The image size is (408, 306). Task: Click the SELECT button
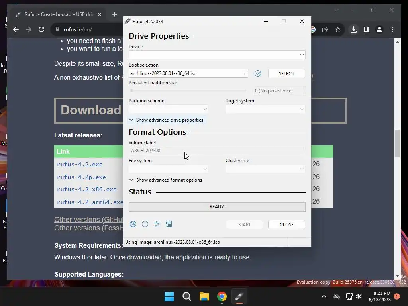pos(286,73)
